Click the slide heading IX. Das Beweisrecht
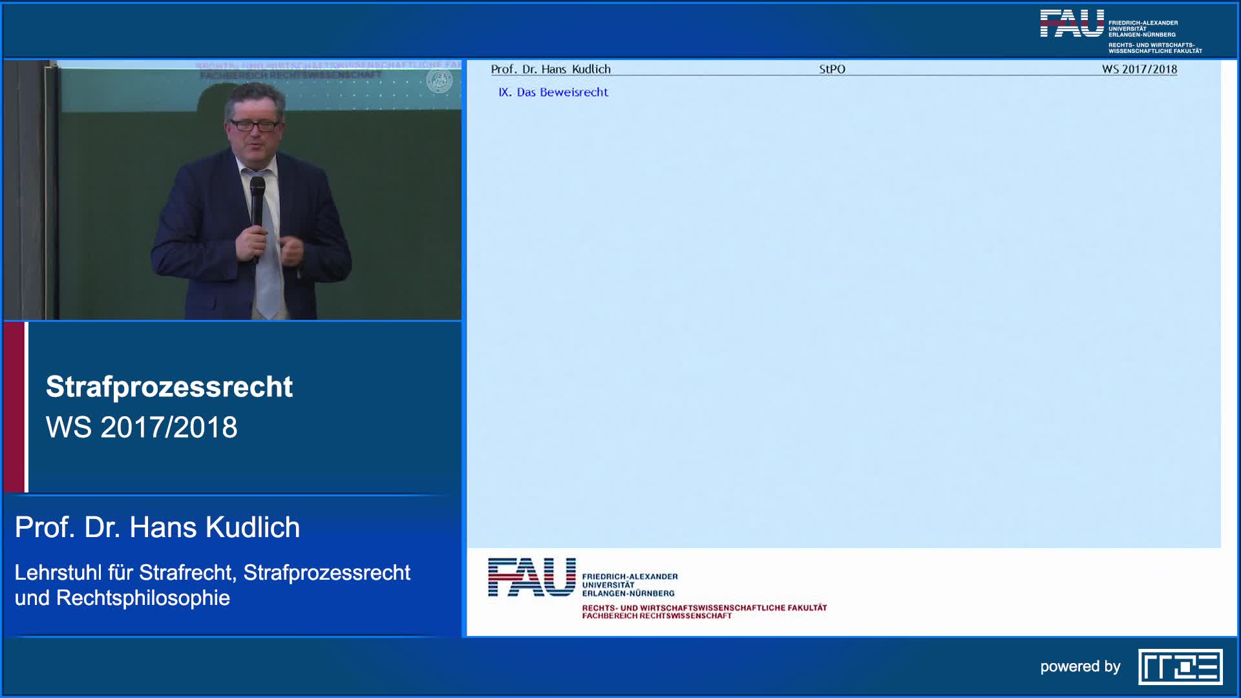 coord(553,92)
